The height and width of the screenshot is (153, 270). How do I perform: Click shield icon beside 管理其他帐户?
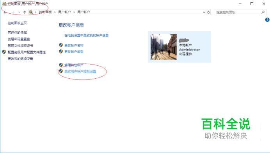[61, 65]
